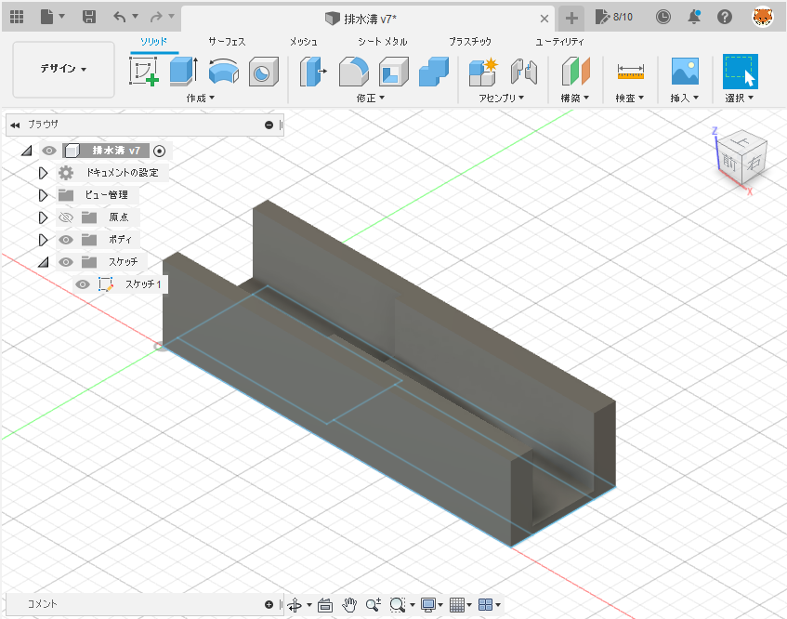
Task: Select the Fillet tool
Action: coord(354,72)
